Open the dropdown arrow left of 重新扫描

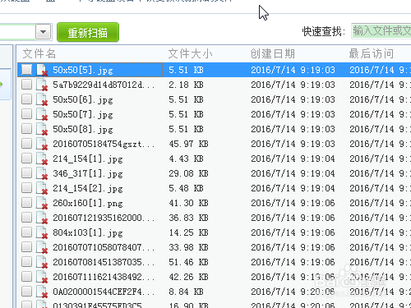click(43, 32)
